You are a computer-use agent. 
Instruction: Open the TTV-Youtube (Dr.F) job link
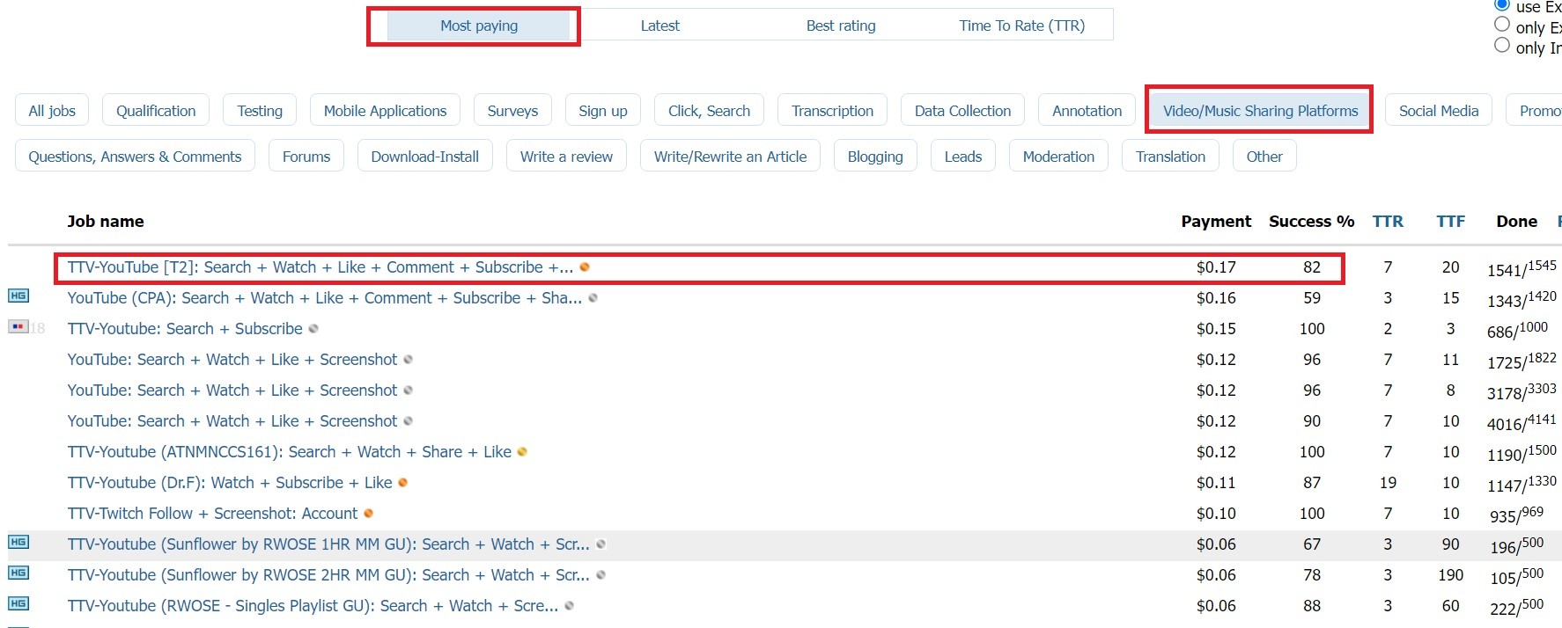click(230, 483)
